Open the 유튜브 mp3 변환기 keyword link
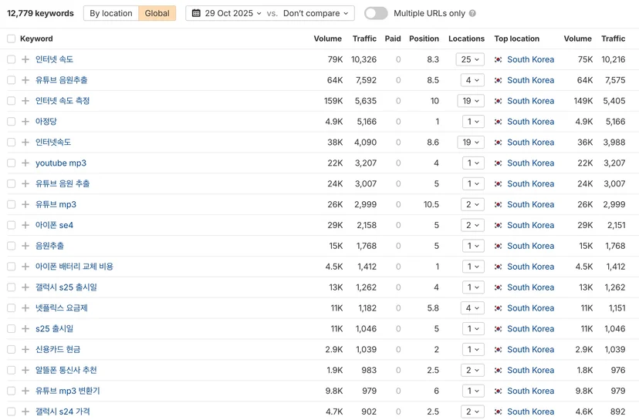 tap(68, 391)
